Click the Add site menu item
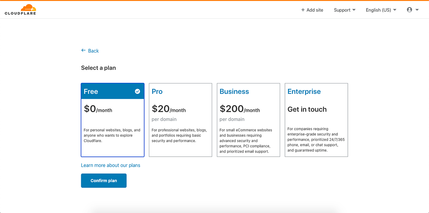 312,10
